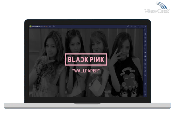Viewport: 173px width, 119px height.
Task: Click the BLACKPINK logo on splash screen
Action: (86, 59)
